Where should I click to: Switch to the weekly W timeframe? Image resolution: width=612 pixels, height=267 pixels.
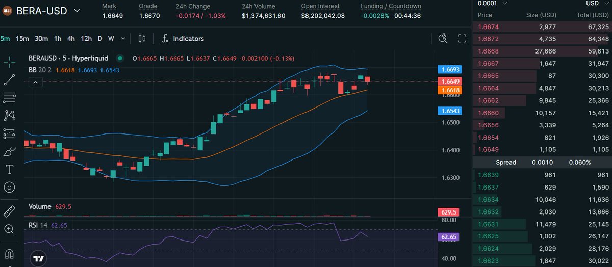pos(111,38)
